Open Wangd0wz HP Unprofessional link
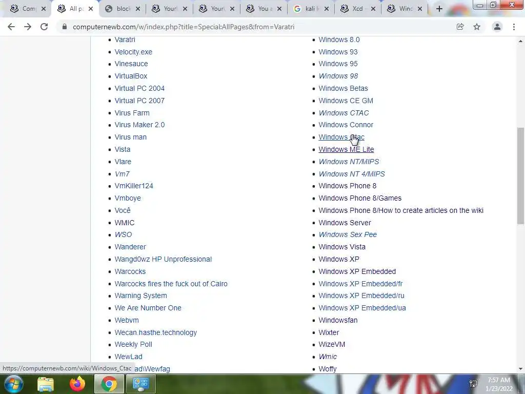 click(163, 259)
